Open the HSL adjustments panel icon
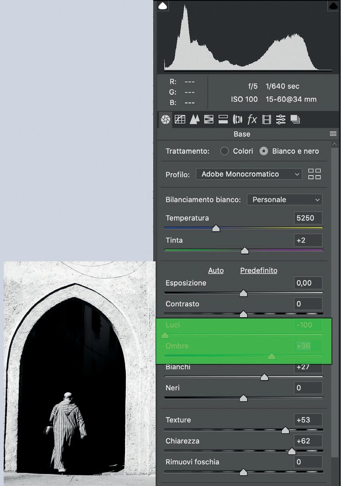 209,120
